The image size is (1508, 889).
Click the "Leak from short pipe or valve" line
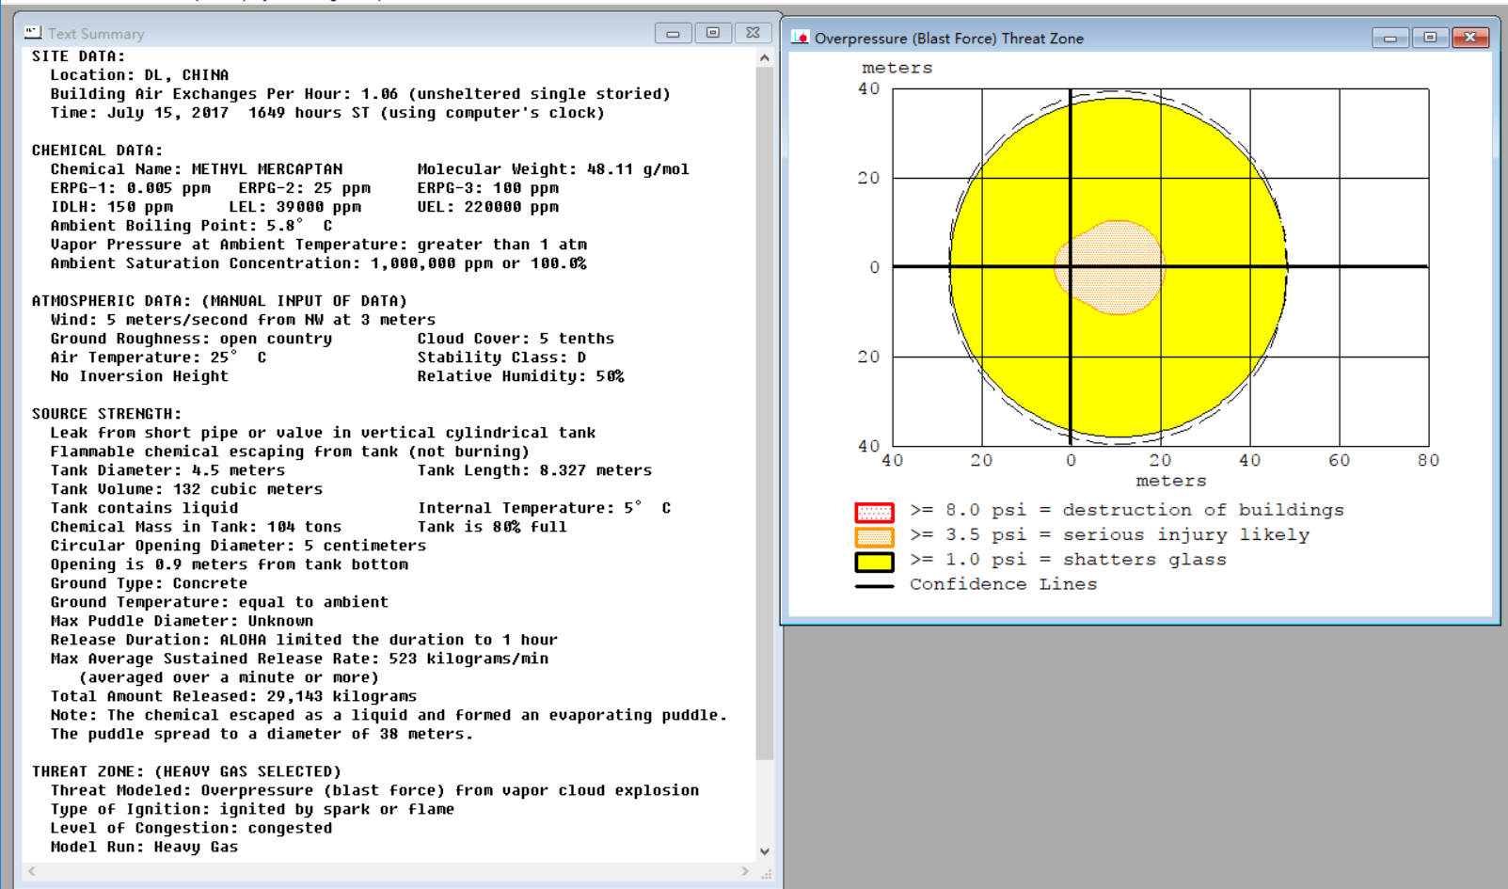click(x=323, y=433)
